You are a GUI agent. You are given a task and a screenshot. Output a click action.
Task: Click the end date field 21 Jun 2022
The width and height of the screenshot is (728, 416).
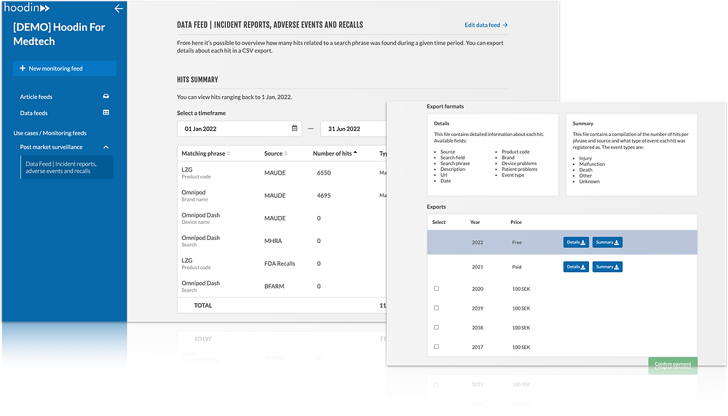point(353,129)
